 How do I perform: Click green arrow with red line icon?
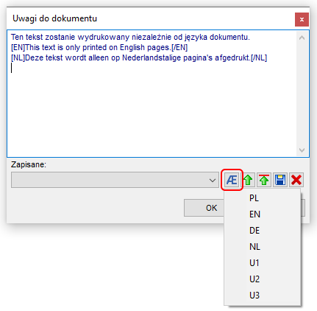[264, 180]
